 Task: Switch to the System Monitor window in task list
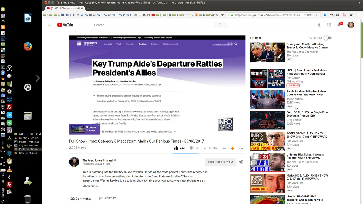tap(27, 142)
